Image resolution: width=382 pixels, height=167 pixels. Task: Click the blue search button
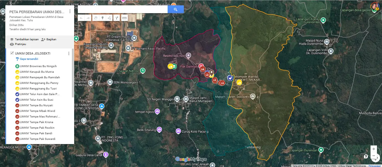pyautogui.click(x=176, y=9)
